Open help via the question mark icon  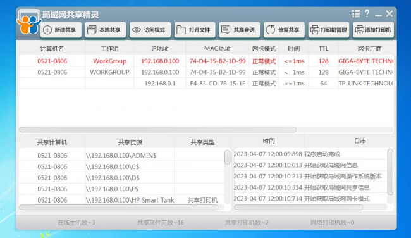click(x=367, y=14)
